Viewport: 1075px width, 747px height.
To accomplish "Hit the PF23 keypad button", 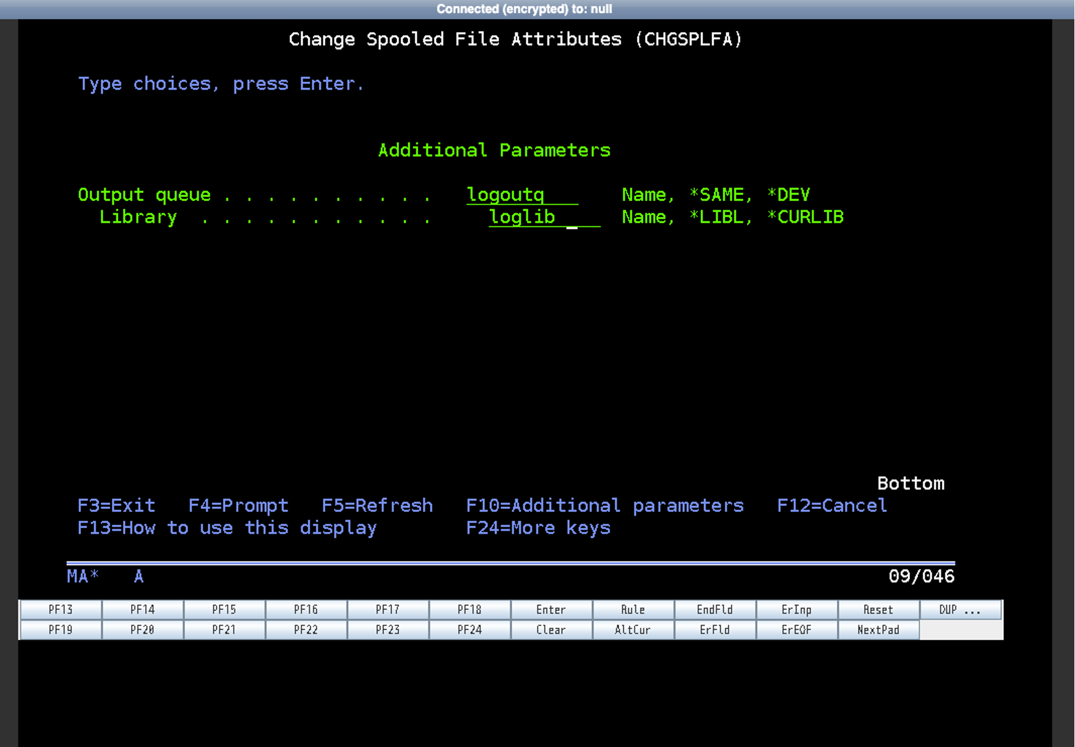I will (x=388, y=630).
